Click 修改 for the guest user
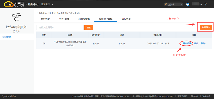The width and height of the screenshot is (214, 99). 196,43
